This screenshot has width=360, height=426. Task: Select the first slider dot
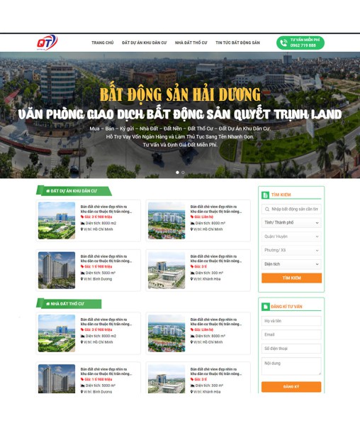[x=177, y=173]
